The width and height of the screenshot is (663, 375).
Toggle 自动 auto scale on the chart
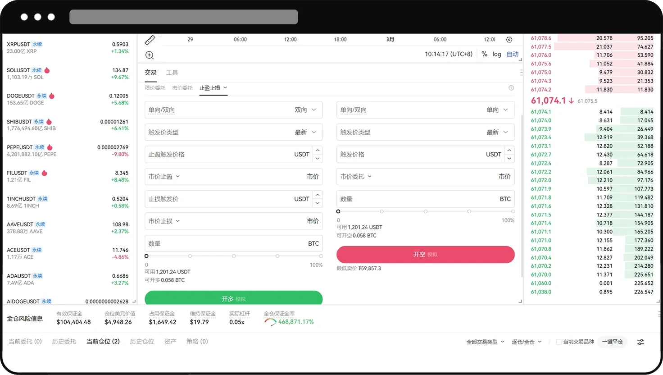click(x=513, y=54)
